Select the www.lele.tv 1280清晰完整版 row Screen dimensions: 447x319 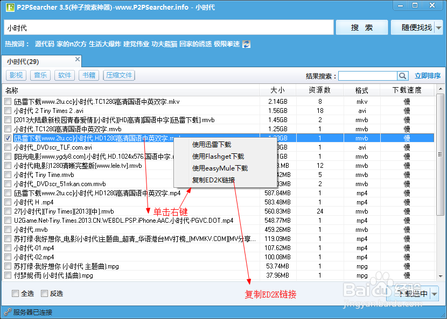pyautogui.click(x=218, y=166)
